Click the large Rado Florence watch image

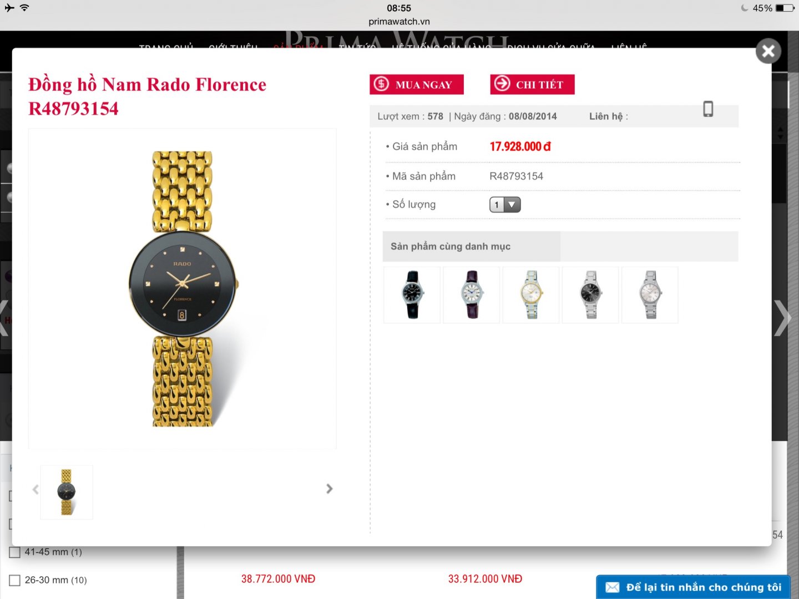pyautogui.click(x=183, y=289)
